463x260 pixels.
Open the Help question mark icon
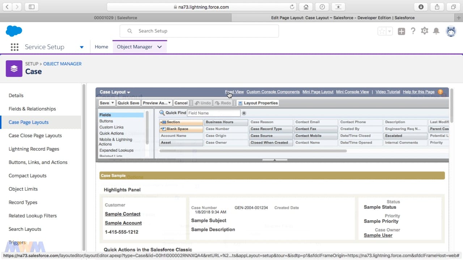click(x=413, y=31)
